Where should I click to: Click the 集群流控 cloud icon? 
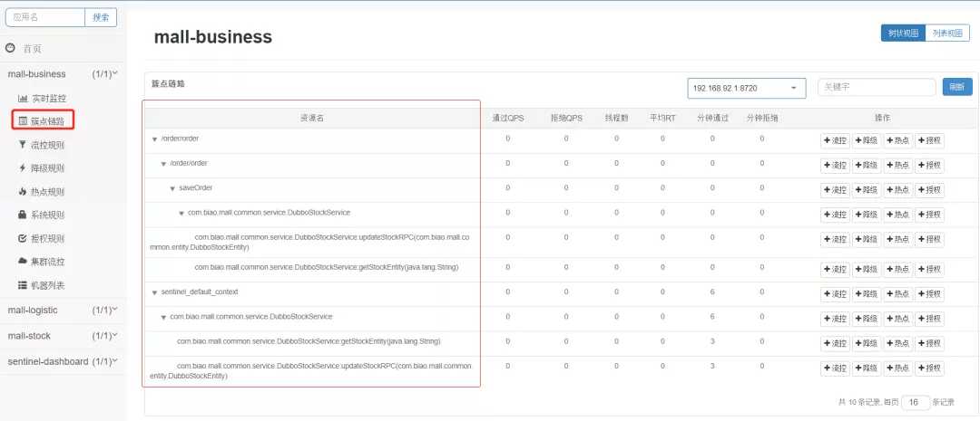point(23,262)
